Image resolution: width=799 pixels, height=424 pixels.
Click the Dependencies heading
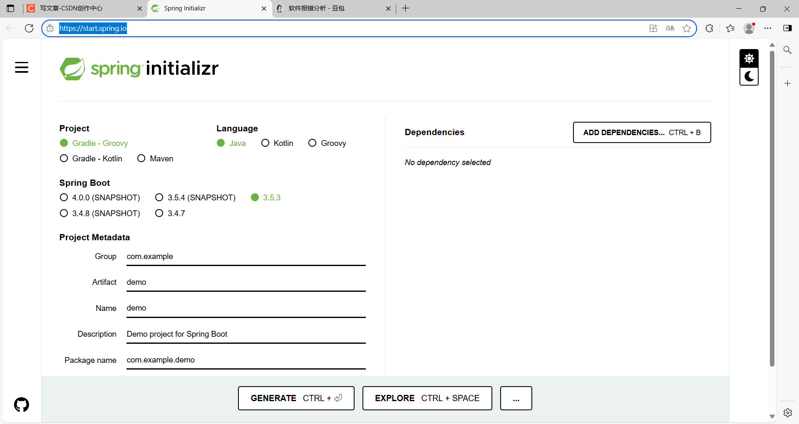click(434, 132)
